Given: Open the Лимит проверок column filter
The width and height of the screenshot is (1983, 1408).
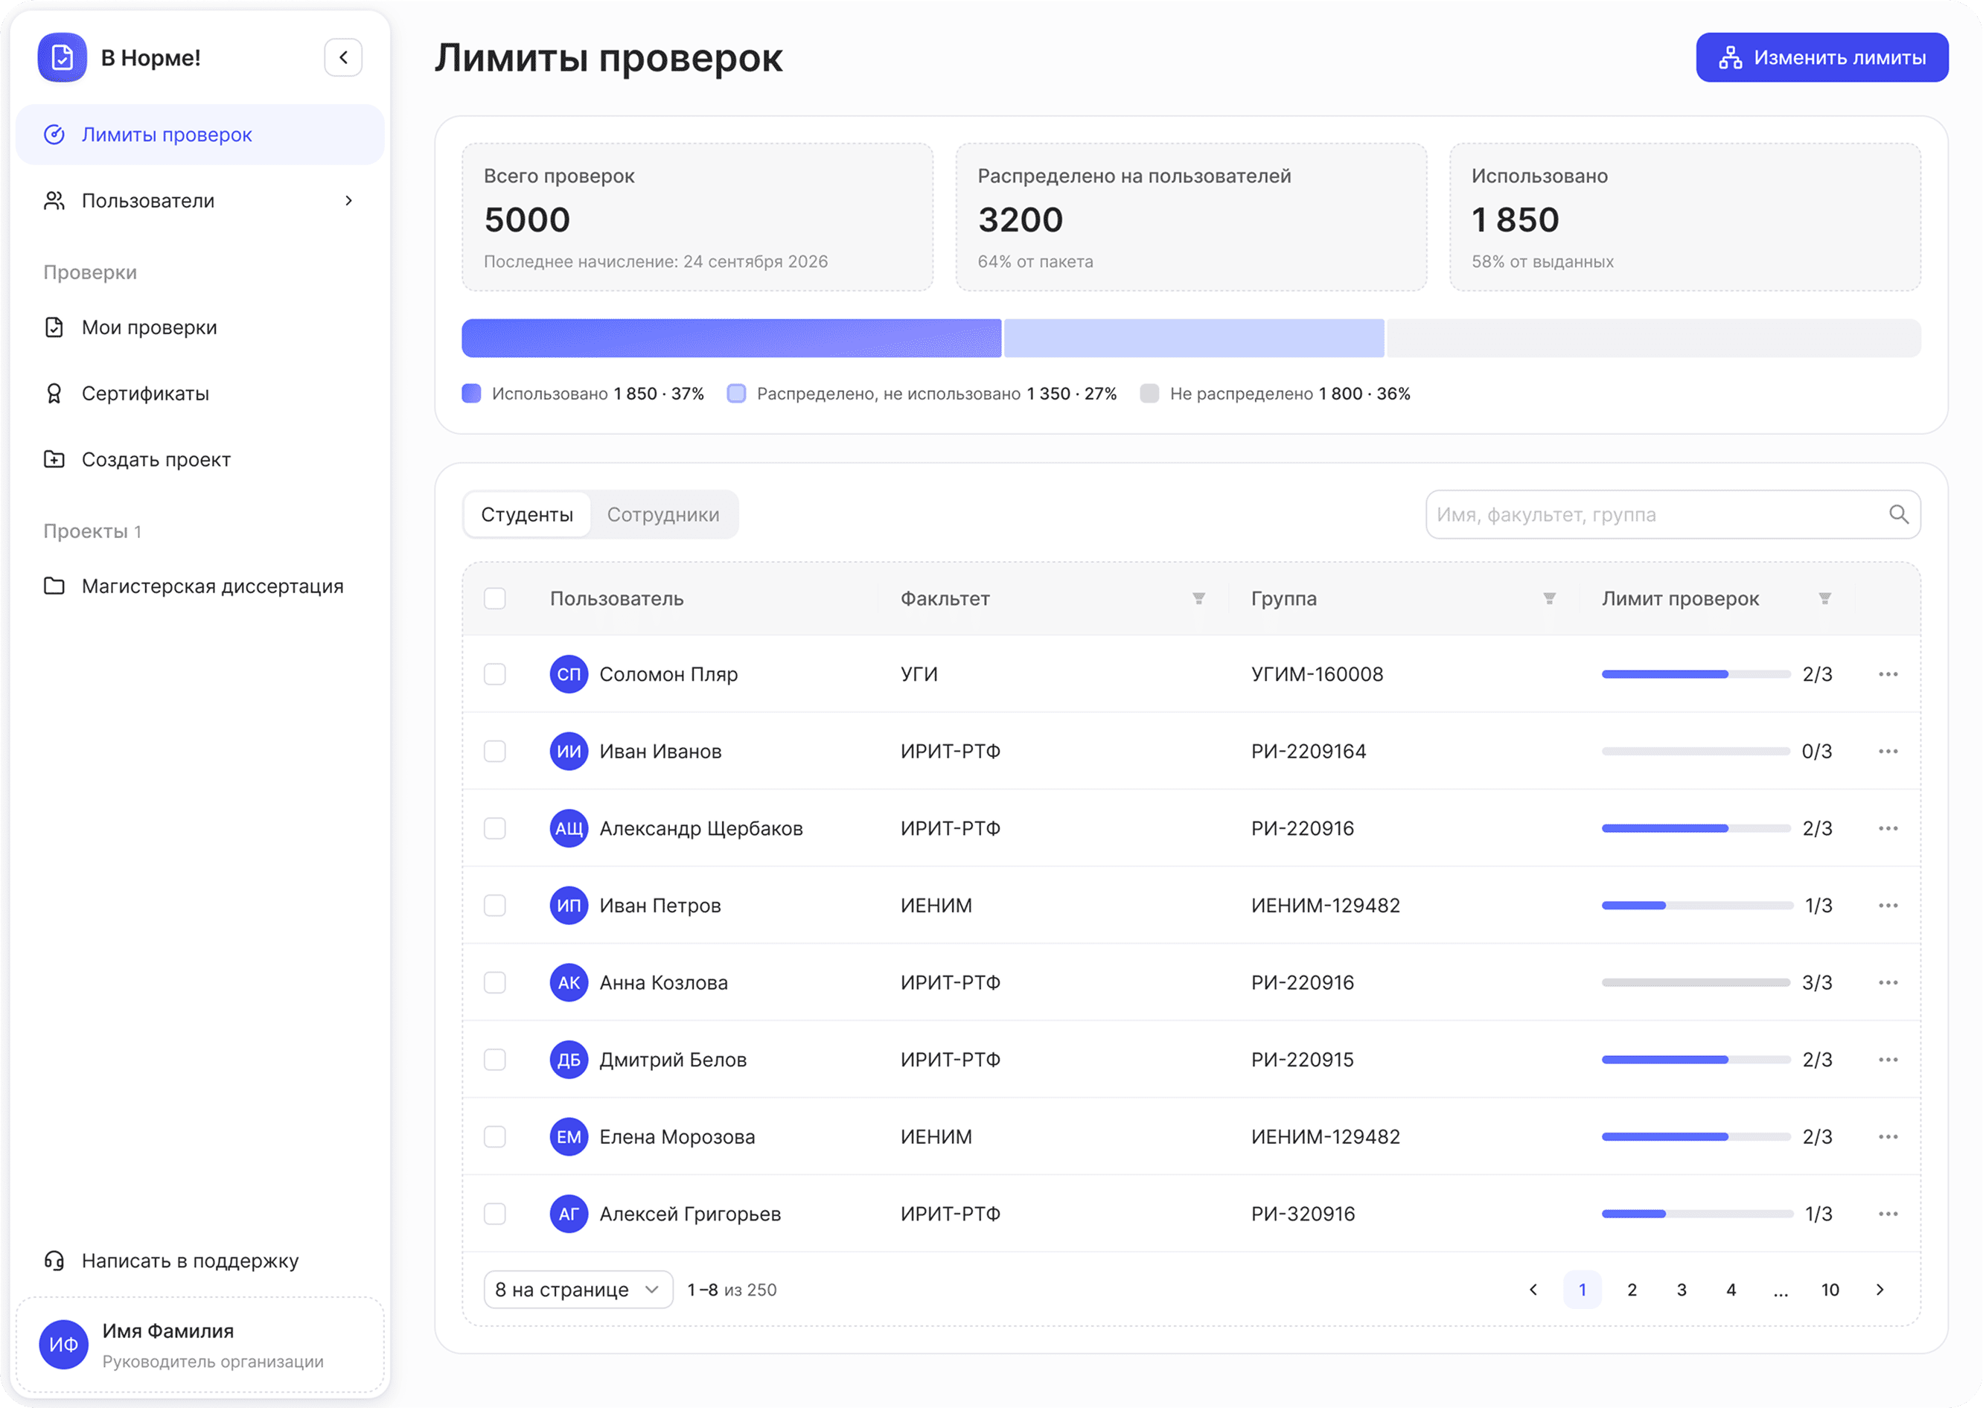Looking at the screenshot, I should click(1825, 599).
